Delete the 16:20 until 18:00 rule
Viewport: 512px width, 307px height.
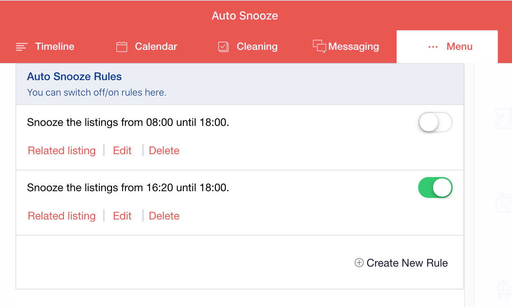click(164, 216)
